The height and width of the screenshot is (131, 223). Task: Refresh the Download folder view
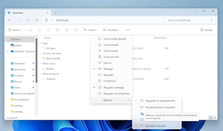(x=37, y=20)
